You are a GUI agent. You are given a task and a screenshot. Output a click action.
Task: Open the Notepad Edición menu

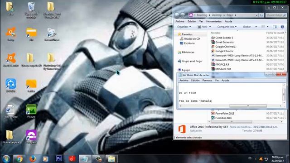(195, 81)
